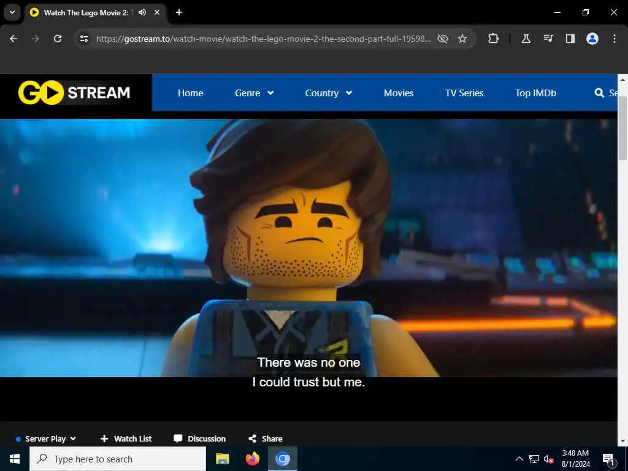Open File Explorer from taskbar
The width and height of the screenshot is (628, 471).
coord(222,459)
